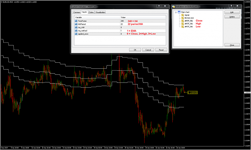The image size is (251, 150).
Task: Click the ma_shift variable icon
Action: tap(76, 27)
